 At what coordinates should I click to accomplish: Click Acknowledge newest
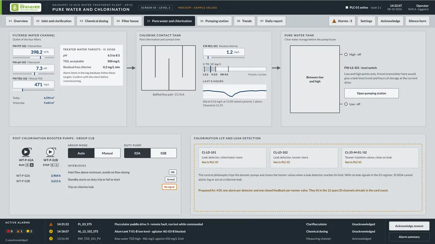click(409, 226)
